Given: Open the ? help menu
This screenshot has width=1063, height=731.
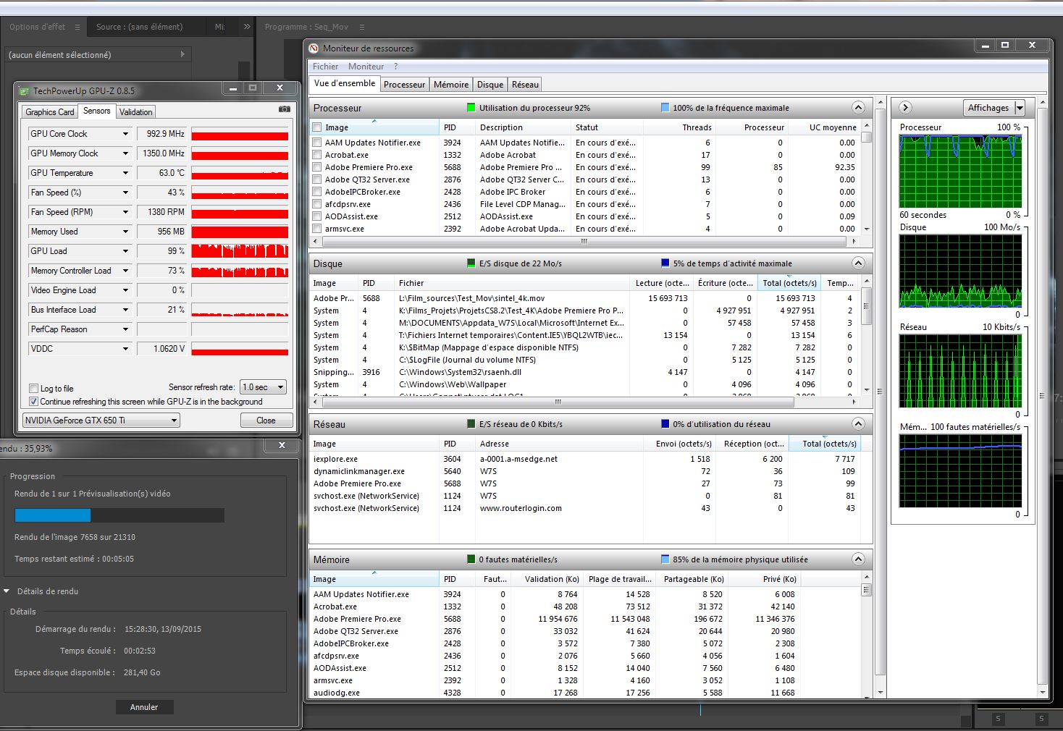Looking at the screenshot, I should (x=396, y=67).
